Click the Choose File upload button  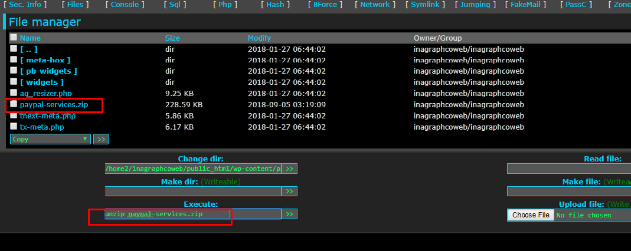coord(531,215)
